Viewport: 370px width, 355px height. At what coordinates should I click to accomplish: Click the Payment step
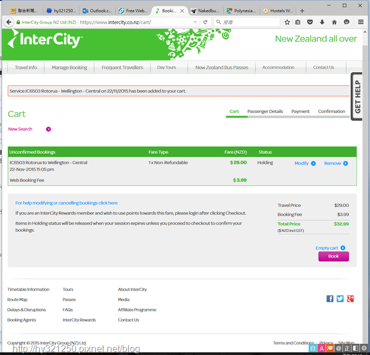click(301, 112)
